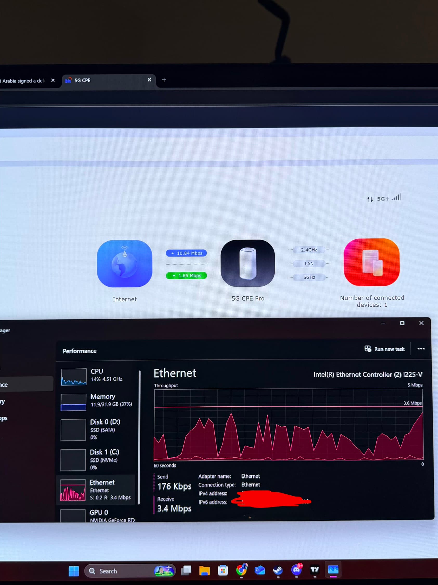Click the Performance list vertical scrollbar
438x585 pixels.
[139, 436]
